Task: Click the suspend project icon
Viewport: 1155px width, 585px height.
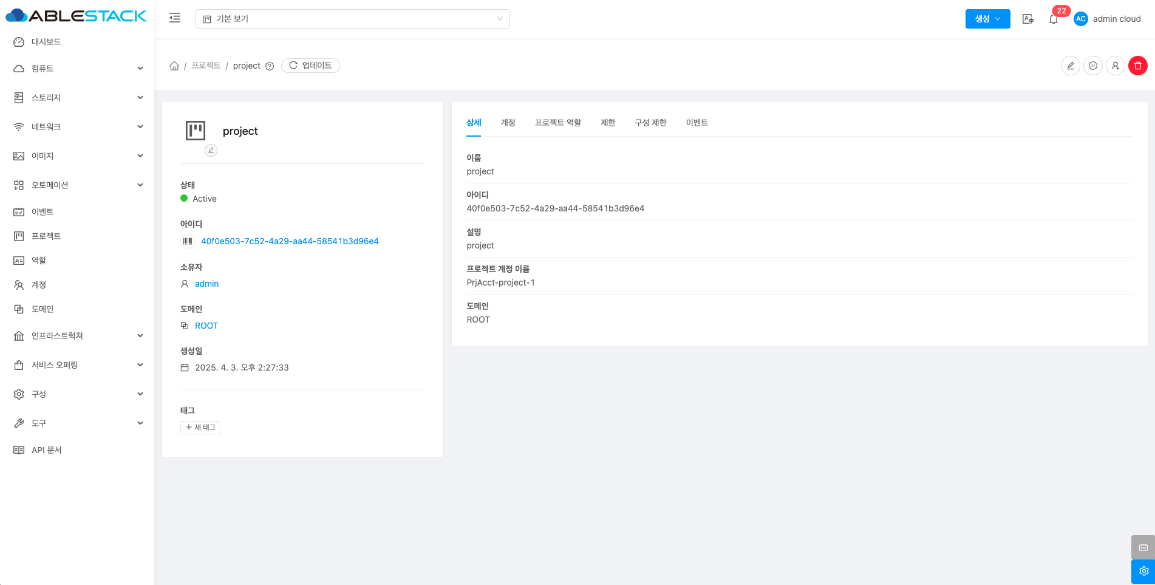Action: pyautogui.click(x=1092, y=66)
